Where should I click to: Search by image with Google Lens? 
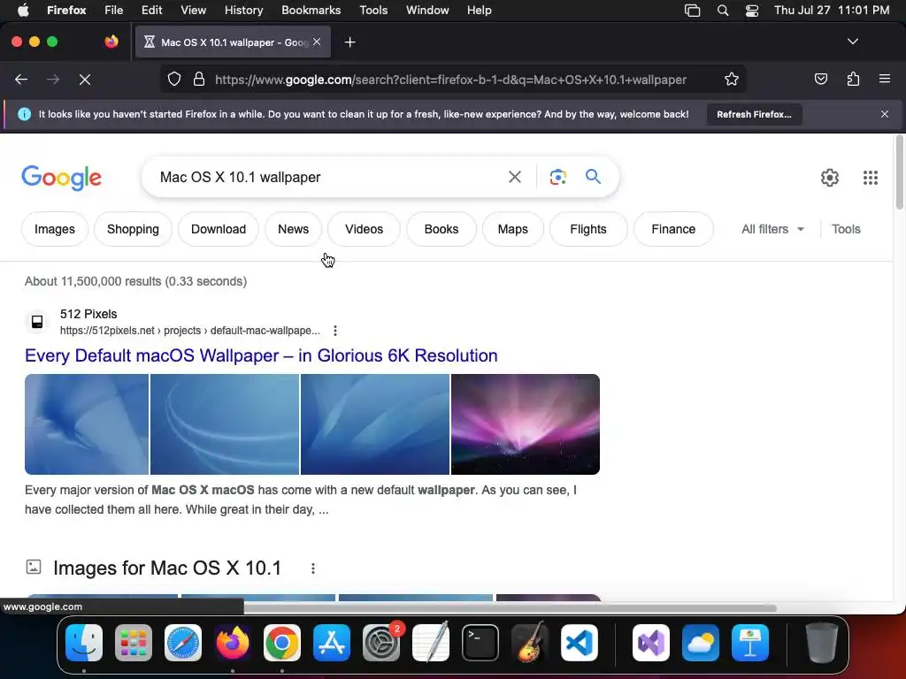[x=557, y=177]
